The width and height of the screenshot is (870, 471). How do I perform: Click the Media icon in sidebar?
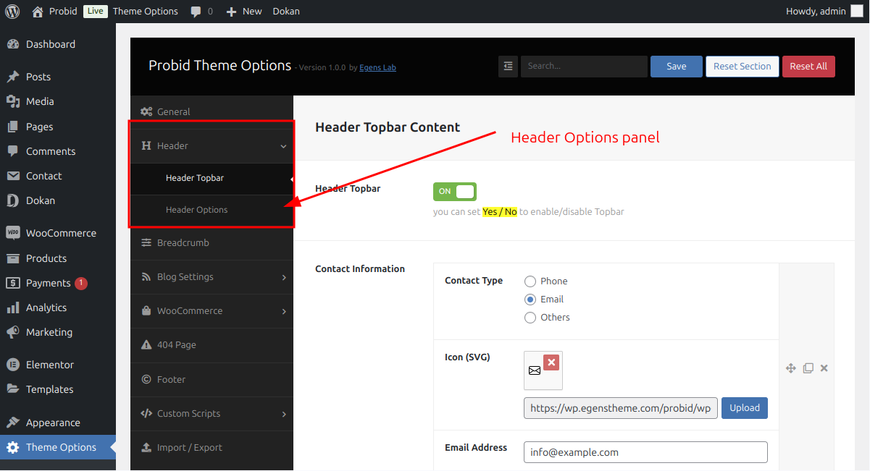point(13,101)
